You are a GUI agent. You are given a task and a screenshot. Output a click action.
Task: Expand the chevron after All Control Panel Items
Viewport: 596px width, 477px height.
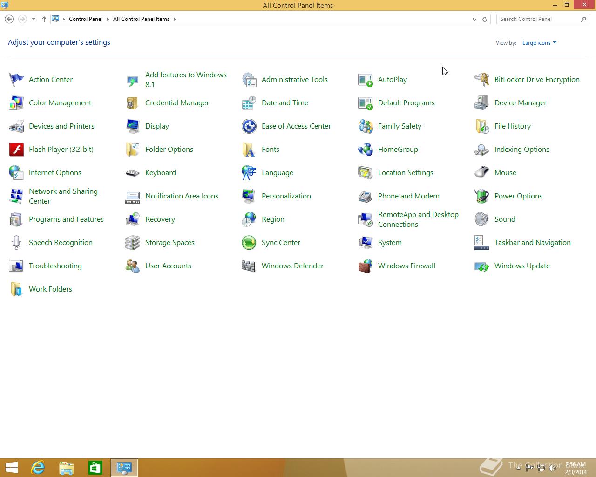tap(175, 19)
